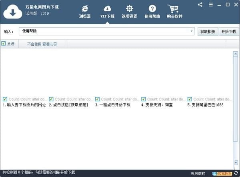Uncheck album 3. 一键点击开始下载
This screenshot has height=177, width=240.
pos(97,99)
